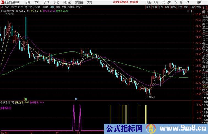The width and height of the screenshot is (208, 134).
Task: Click the round icon beside the sub-chart indicator name
Action: [x=1, y=102]
